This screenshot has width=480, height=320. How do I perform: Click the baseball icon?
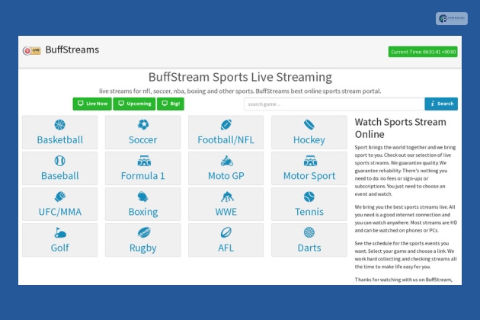pyautogui.click(x=59, y=161)
